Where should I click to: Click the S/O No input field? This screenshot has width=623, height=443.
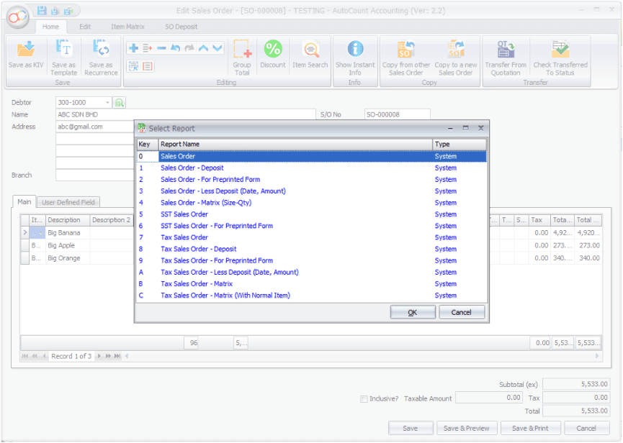(x=397, y=114)
